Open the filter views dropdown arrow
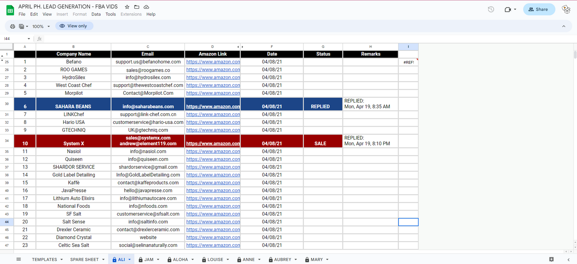 (27, 26)
